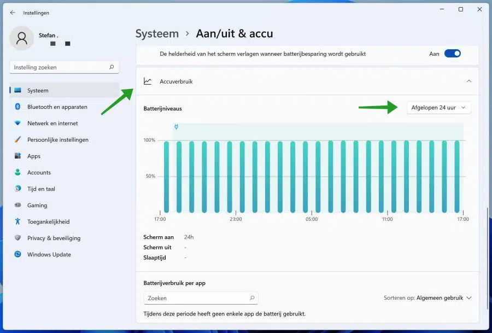
Task: Select the Netwerk en internet wifi icon
Action: coord(17,124)
